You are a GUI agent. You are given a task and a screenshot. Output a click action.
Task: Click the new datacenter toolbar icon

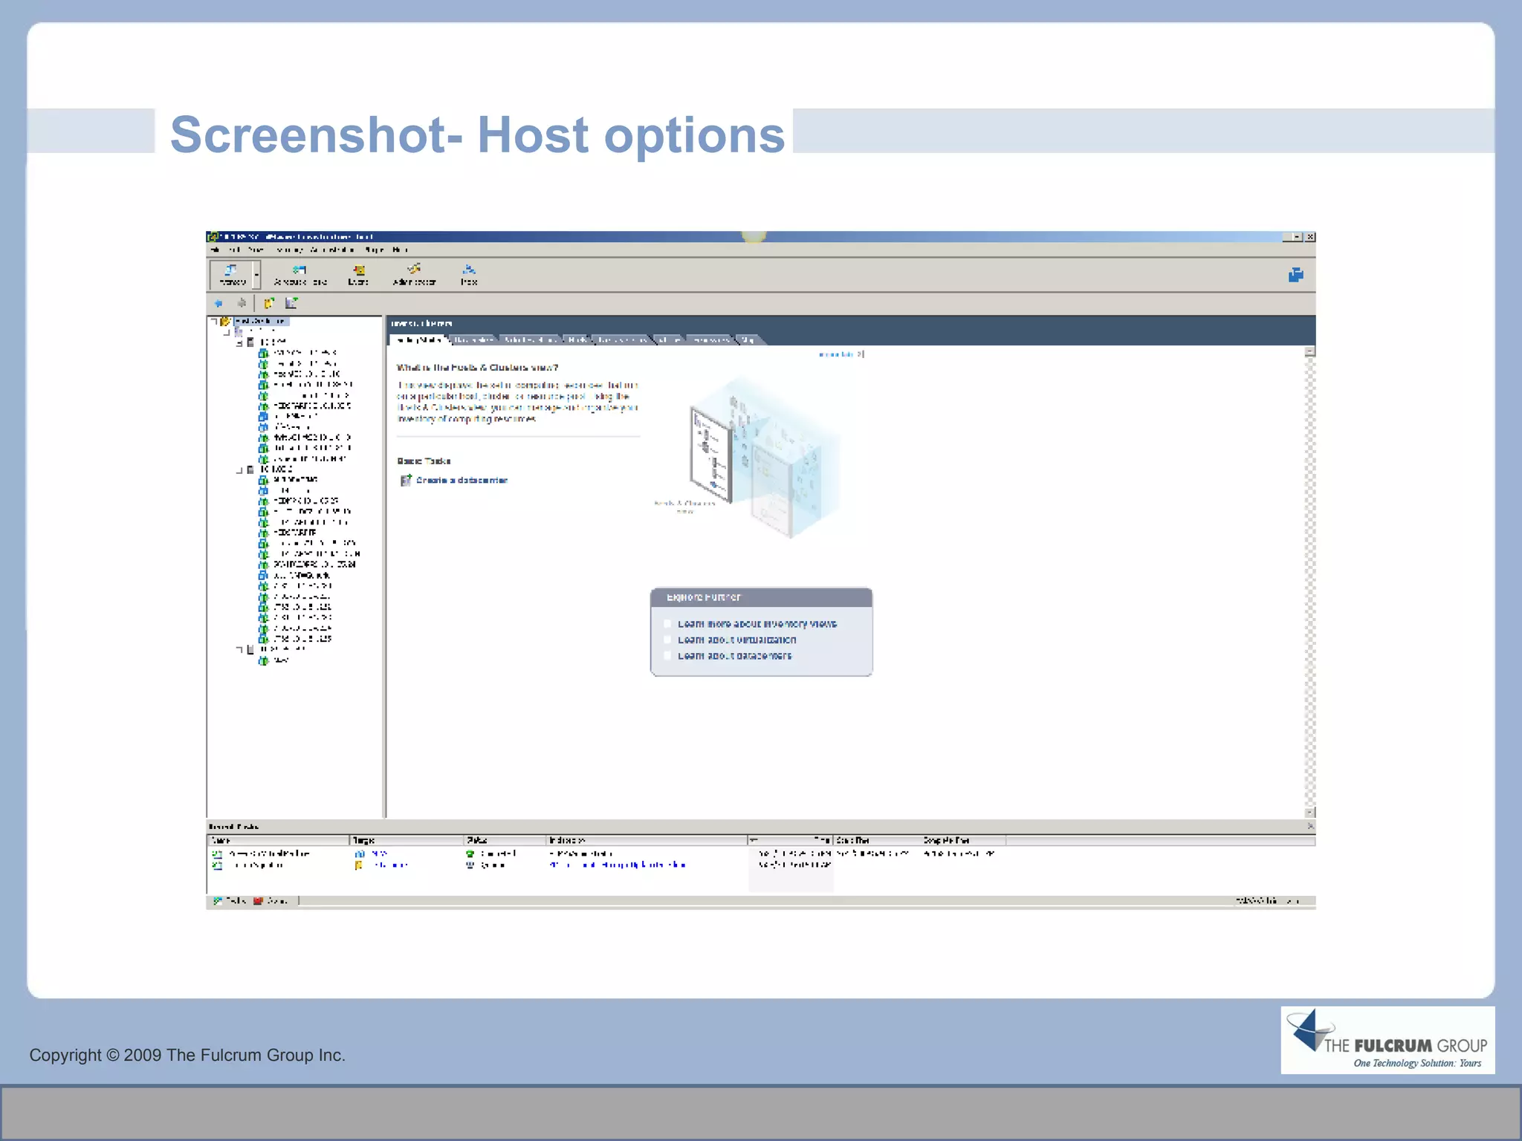click(291, 303)
